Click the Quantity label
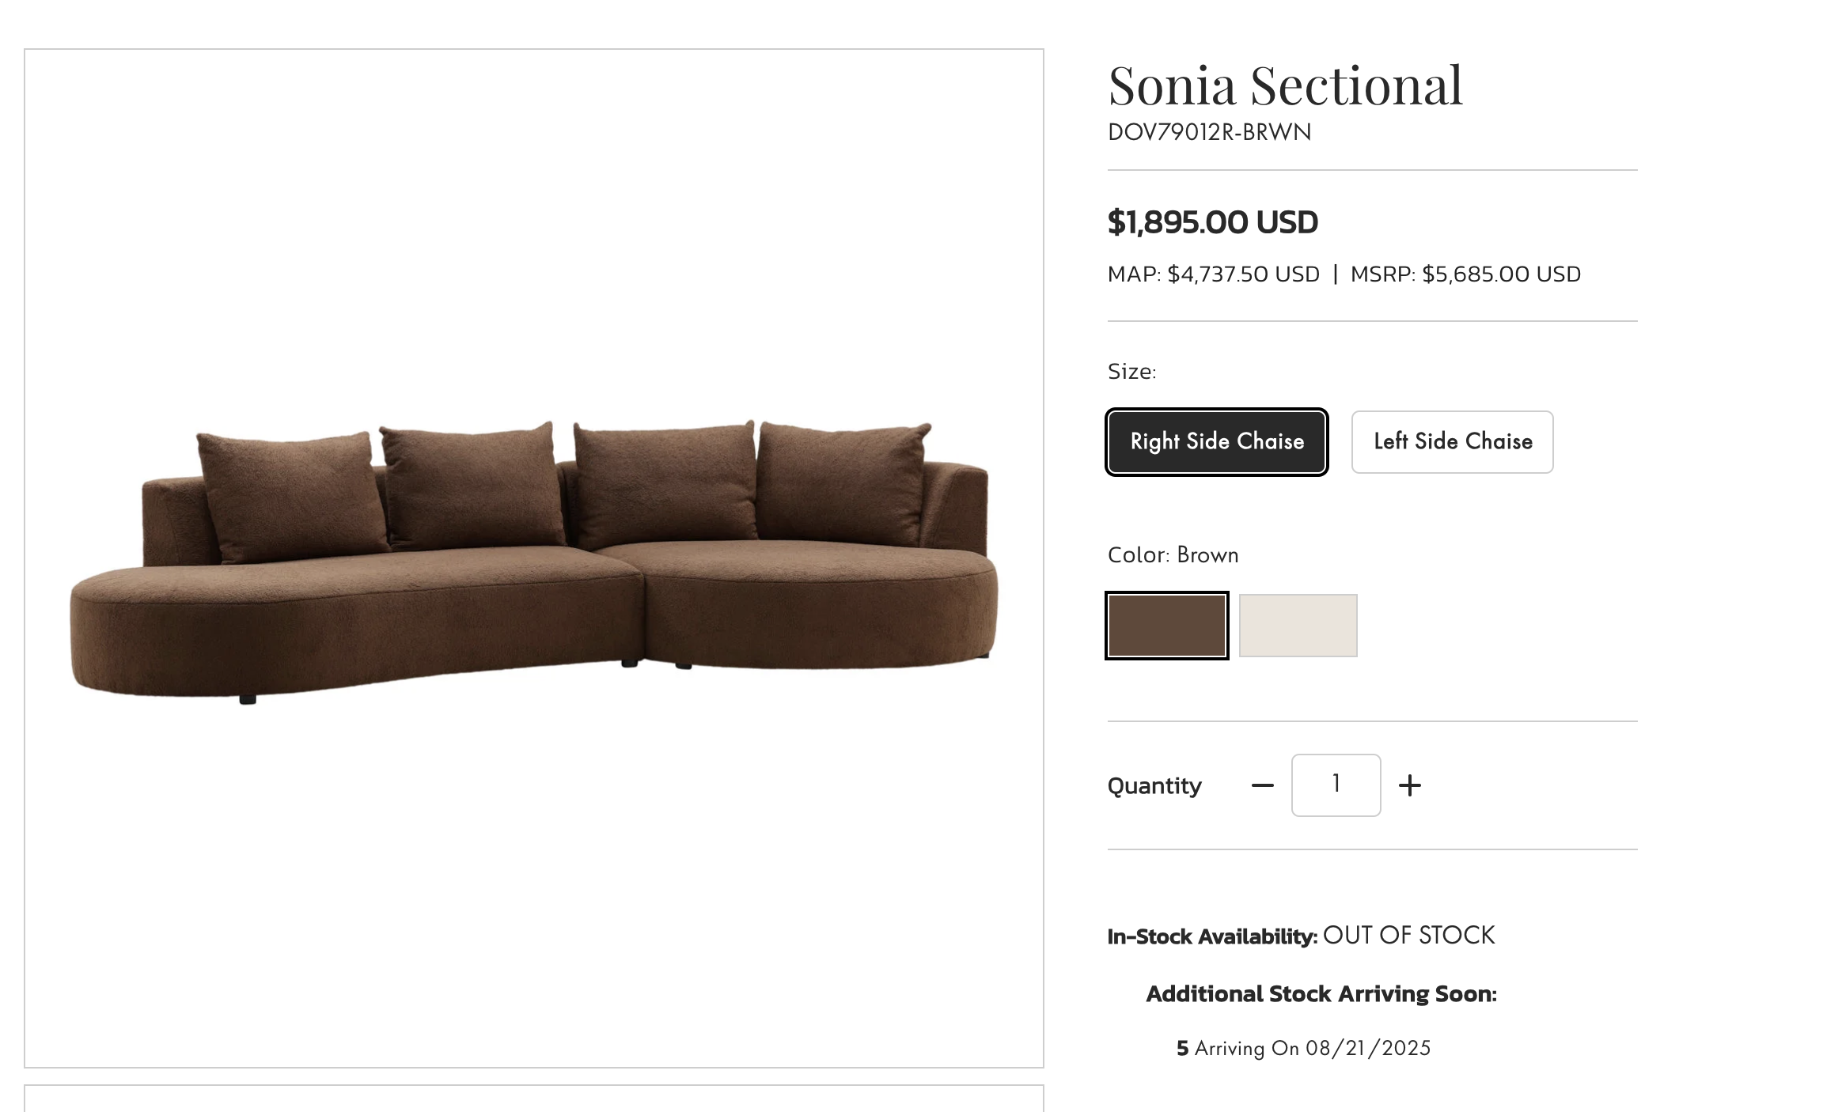 (1154, 786)
